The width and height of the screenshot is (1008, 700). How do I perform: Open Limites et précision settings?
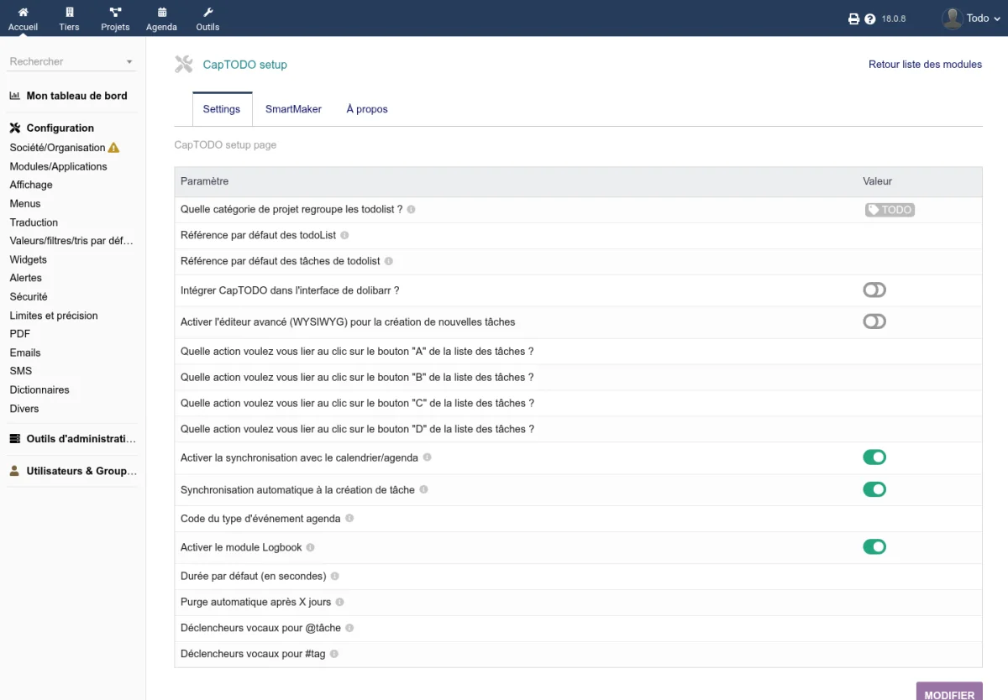54,316
